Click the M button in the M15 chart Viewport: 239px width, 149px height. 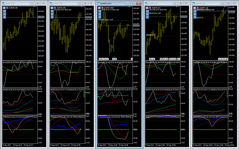100,14
